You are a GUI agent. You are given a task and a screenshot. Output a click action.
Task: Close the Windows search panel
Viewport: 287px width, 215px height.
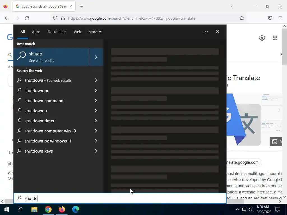(x=217, y=32)
